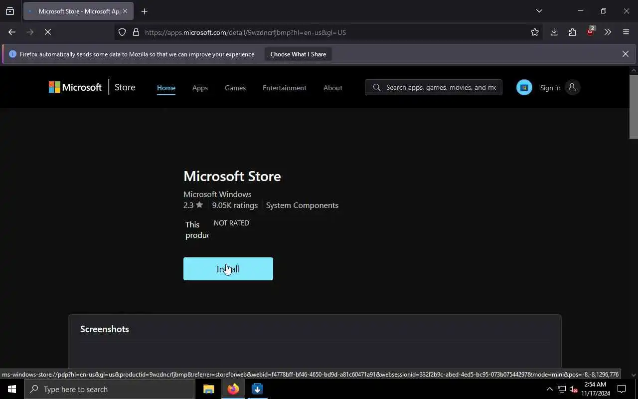Go back to previous page
The image size is (638, 399).
click(x=12, y=32)
